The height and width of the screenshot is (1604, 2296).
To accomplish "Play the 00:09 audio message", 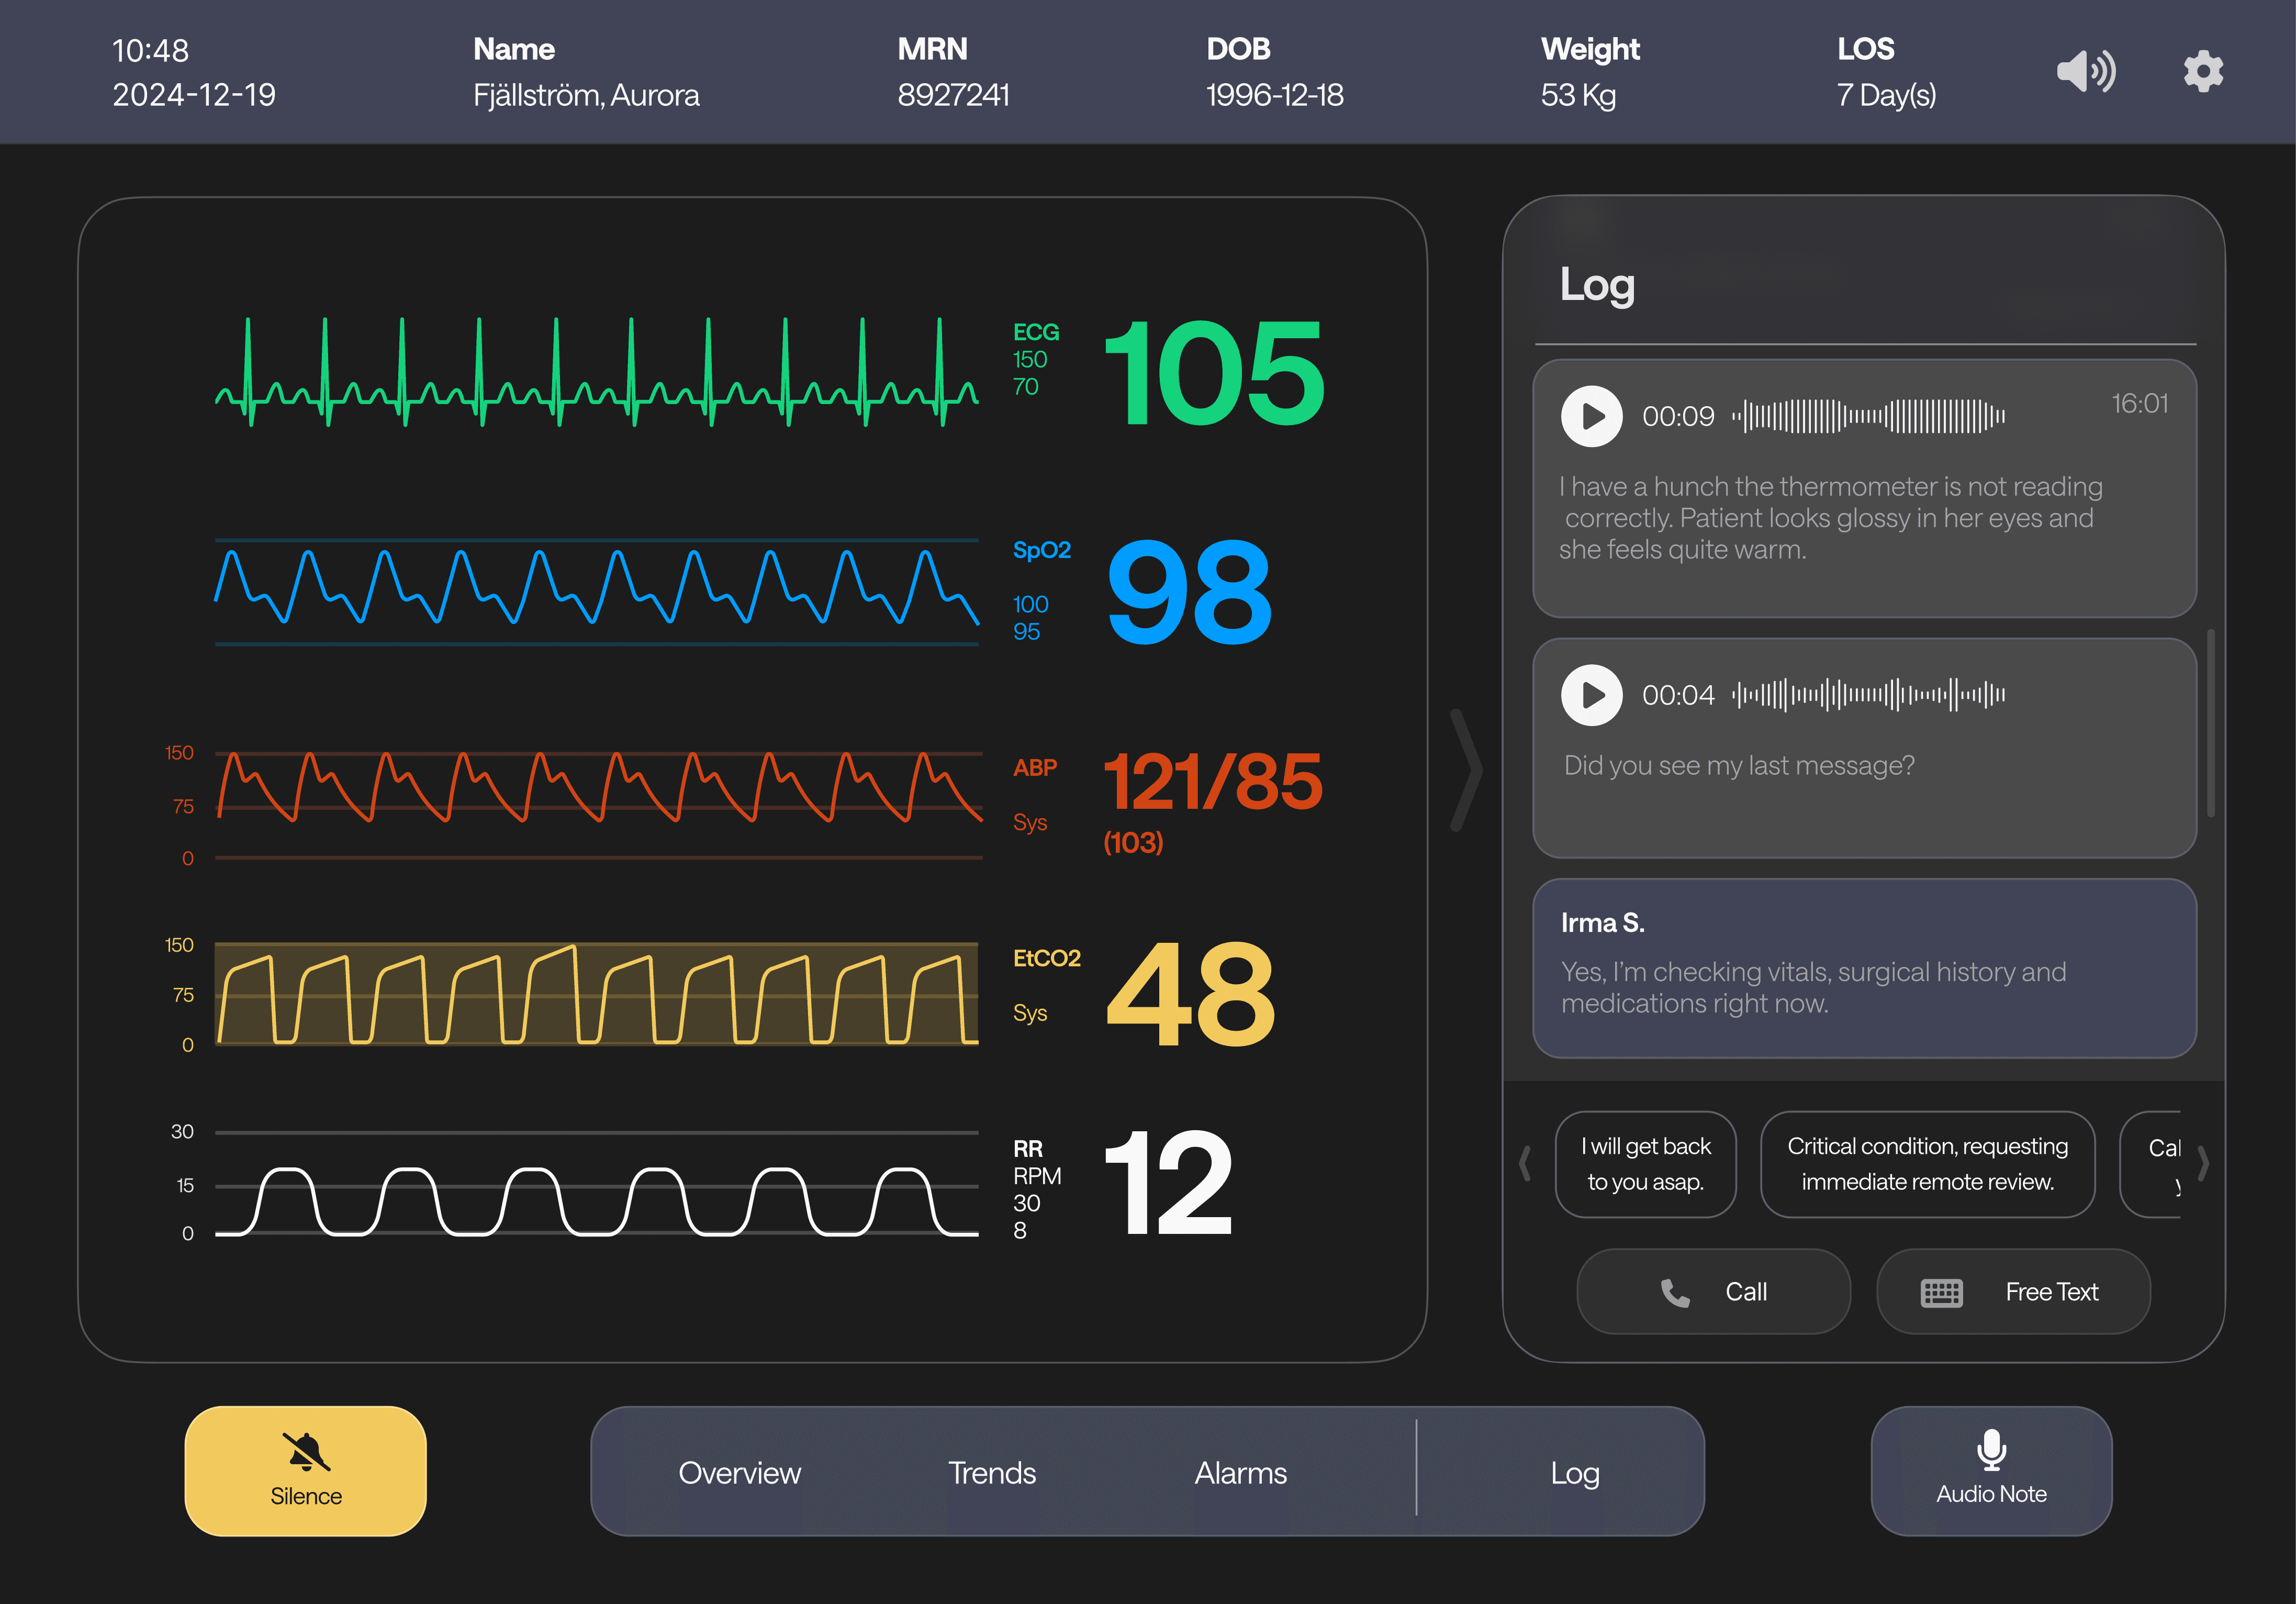I will pyautogui.click(x=1591, y=416).
